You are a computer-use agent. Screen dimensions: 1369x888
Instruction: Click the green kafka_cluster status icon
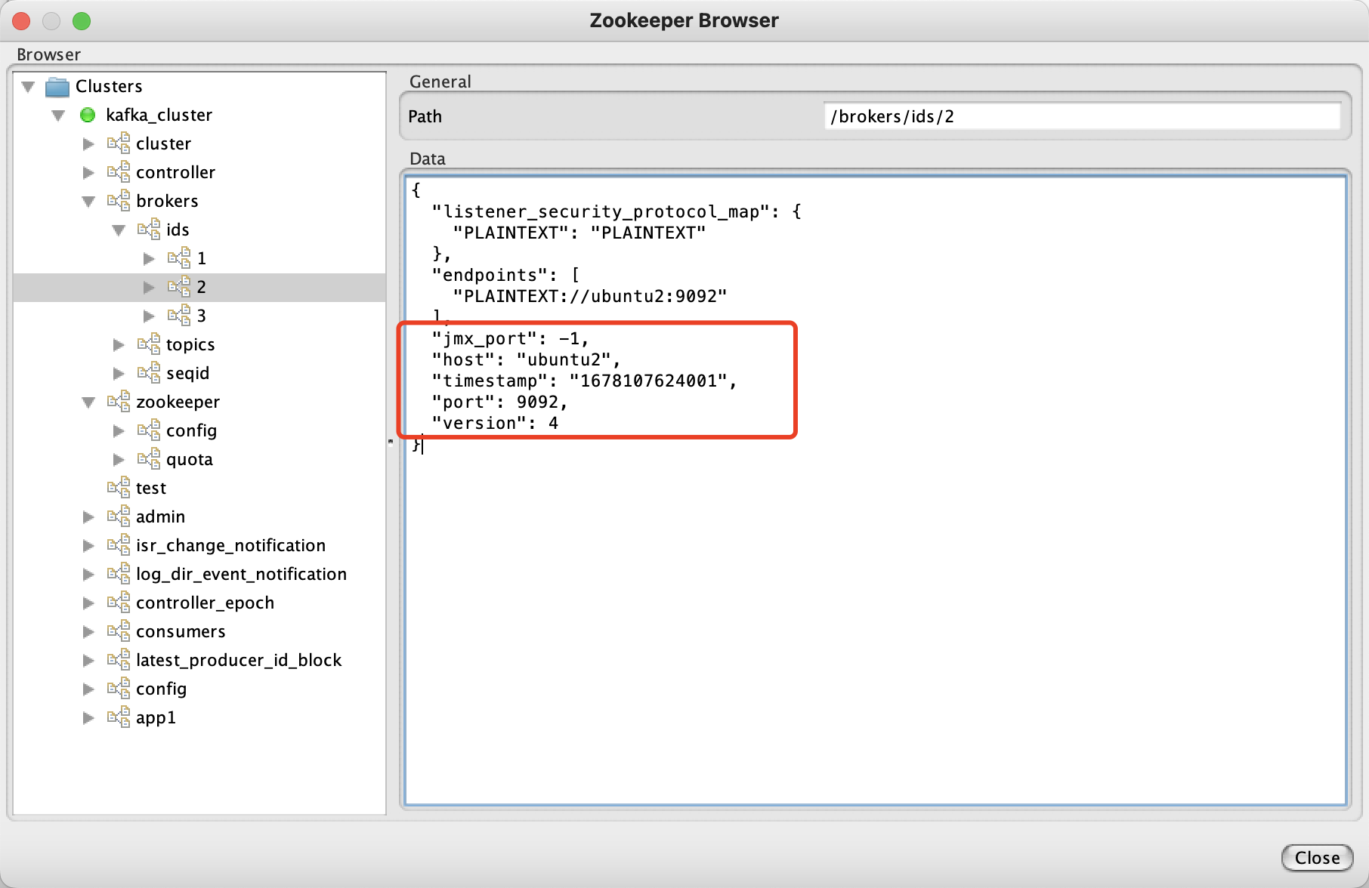88,115
